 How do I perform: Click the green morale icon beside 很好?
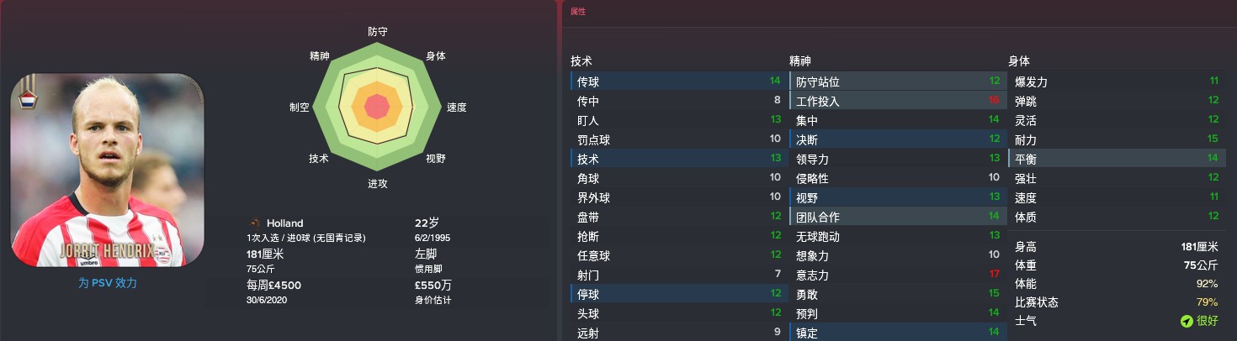[1187, 321]
